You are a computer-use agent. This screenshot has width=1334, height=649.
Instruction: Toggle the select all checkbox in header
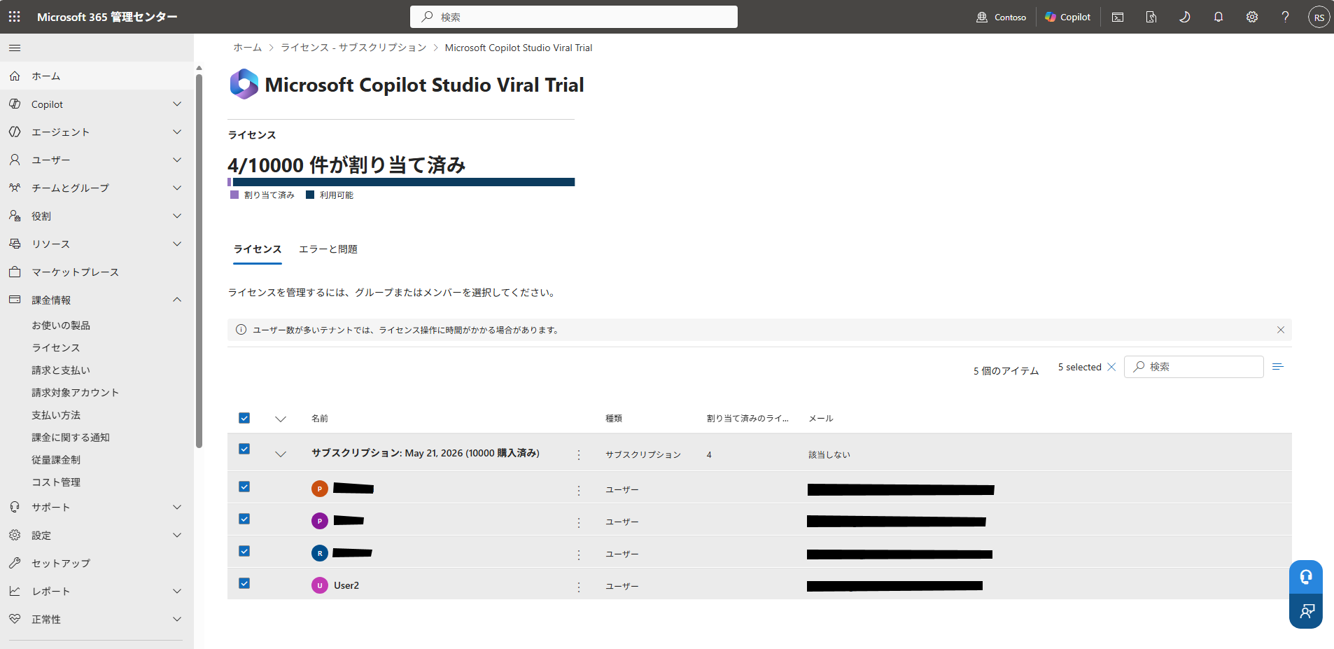pyautogui.click(x=244, y=418)
